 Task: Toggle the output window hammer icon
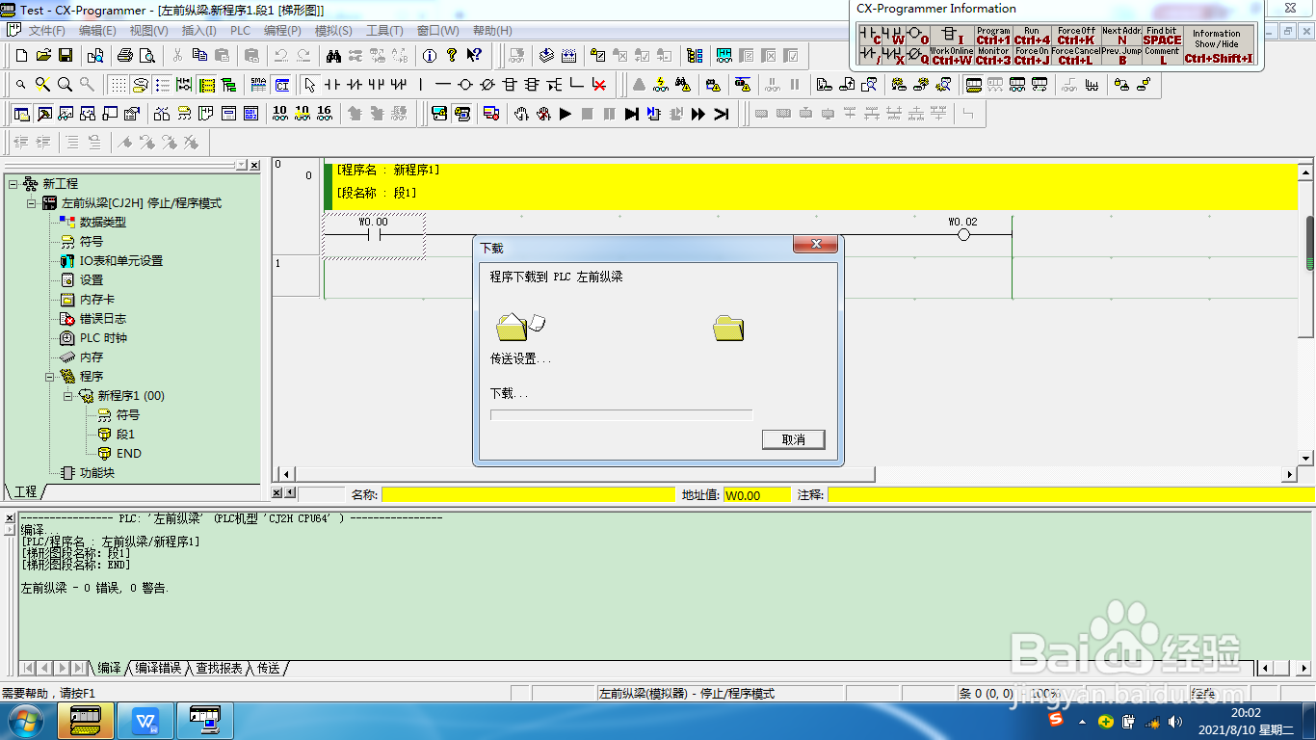click(43, 114)
